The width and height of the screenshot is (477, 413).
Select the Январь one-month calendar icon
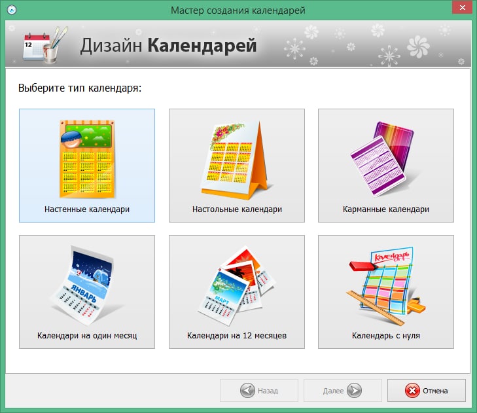(x=86, y=285)
